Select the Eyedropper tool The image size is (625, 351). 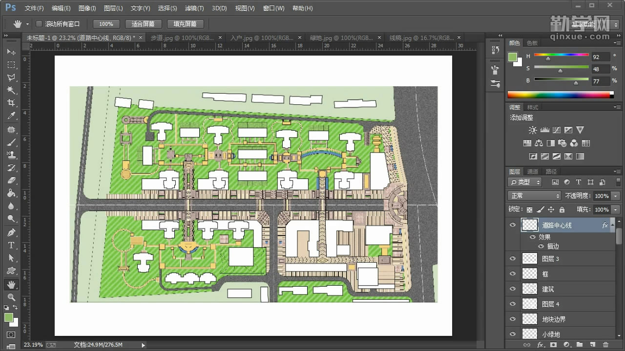click(x=11, y=116)
